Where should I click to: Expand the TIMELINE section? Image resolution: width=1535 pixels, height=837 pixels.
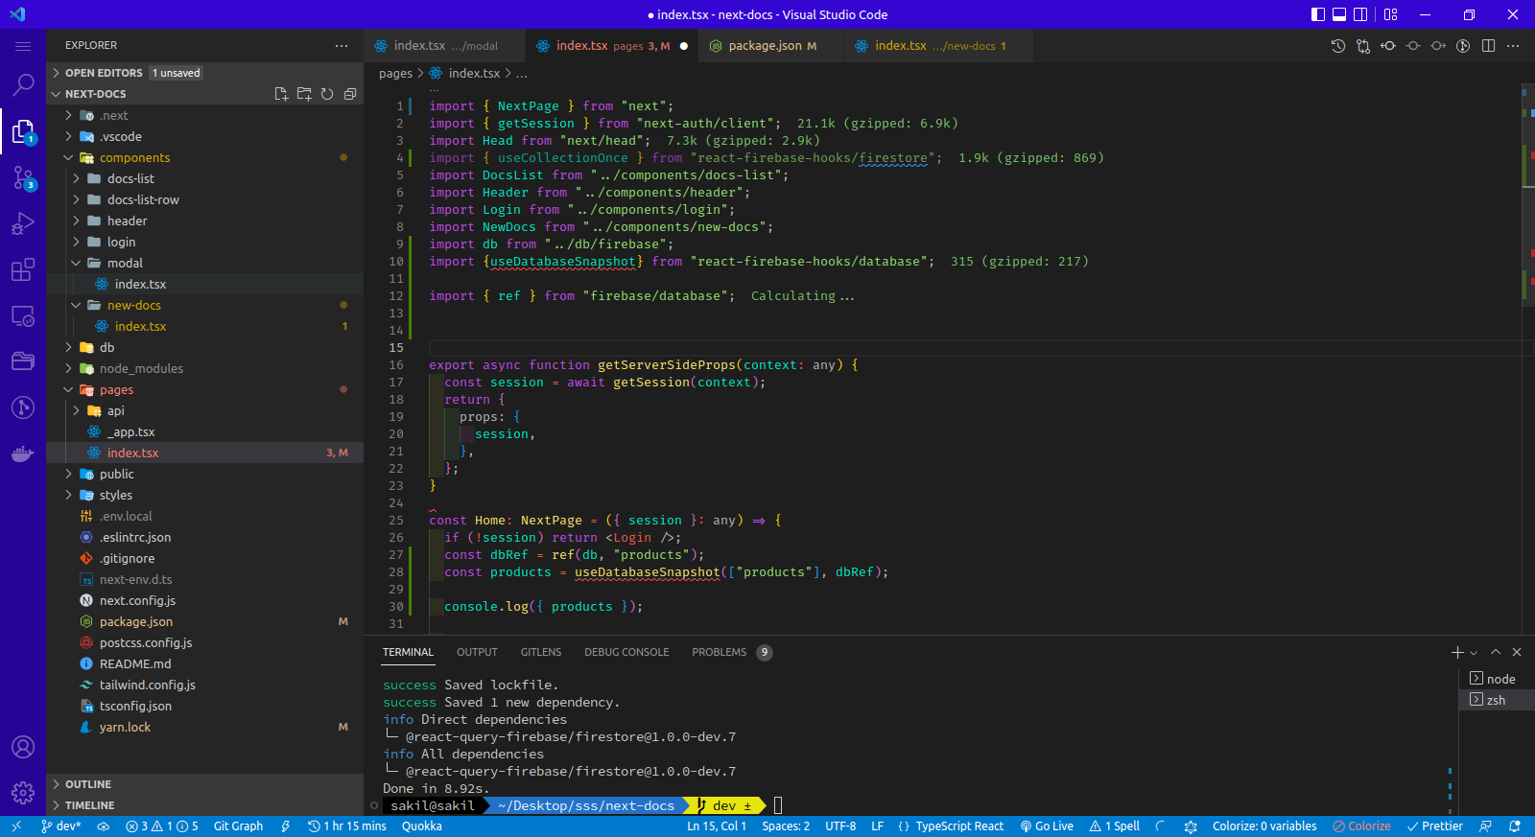click(x=90, y=805)
